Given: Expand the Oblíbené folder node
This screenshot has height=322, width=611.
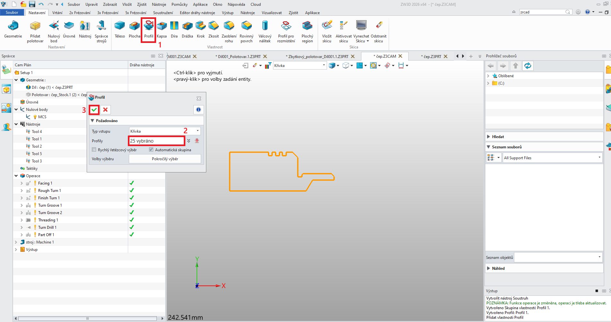Looking at the screenshot, I should 488,76.
